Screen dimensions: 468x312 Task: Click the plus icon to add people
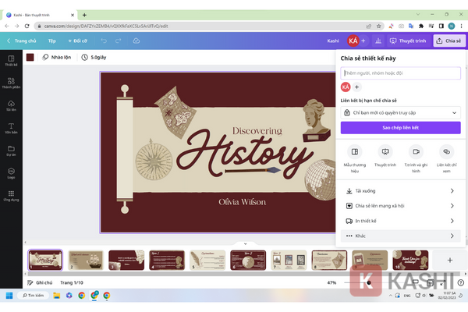pos(357,87)
